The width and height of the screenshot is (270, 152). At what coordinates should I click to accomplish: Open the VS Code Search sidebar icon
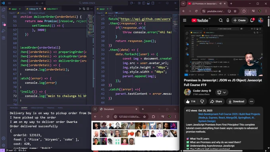pos(4,17)
